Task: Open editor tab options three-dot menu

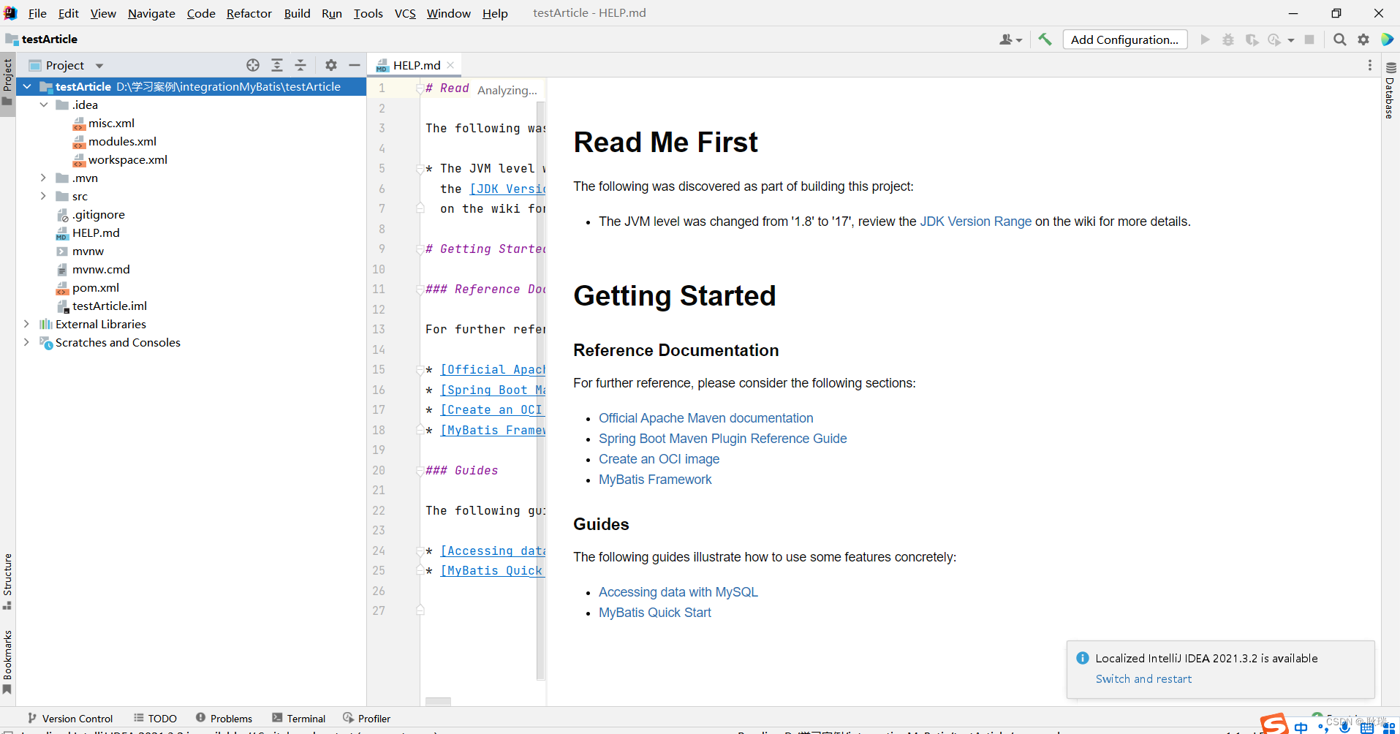Action: [1370, 65]
